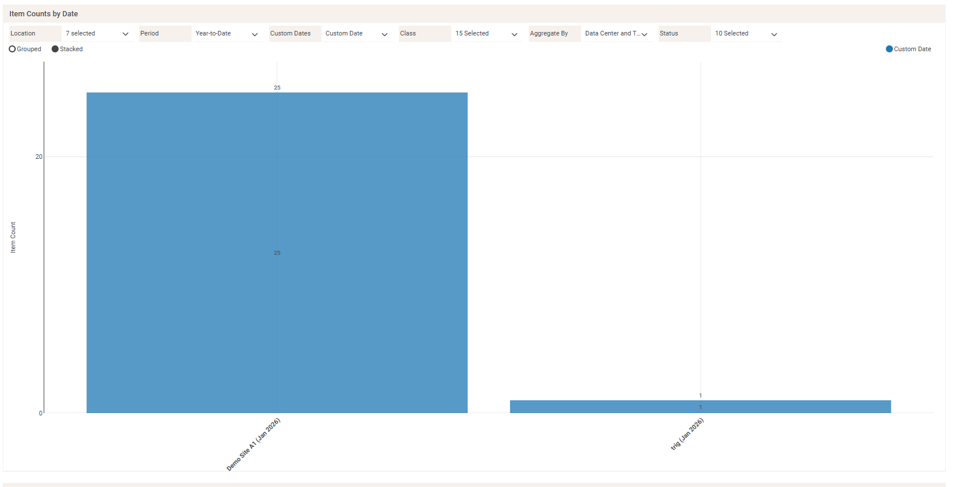Screen dimensions: 955x487
Task: Click the chevron arrow beside "7 selected"
Action: tap(125, 34)
